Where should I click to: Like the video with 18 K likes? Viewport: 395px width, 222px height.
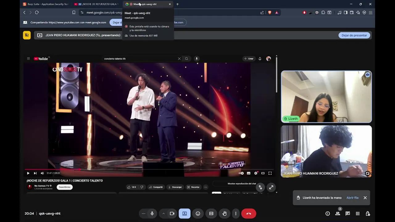(x=131, y=187)
